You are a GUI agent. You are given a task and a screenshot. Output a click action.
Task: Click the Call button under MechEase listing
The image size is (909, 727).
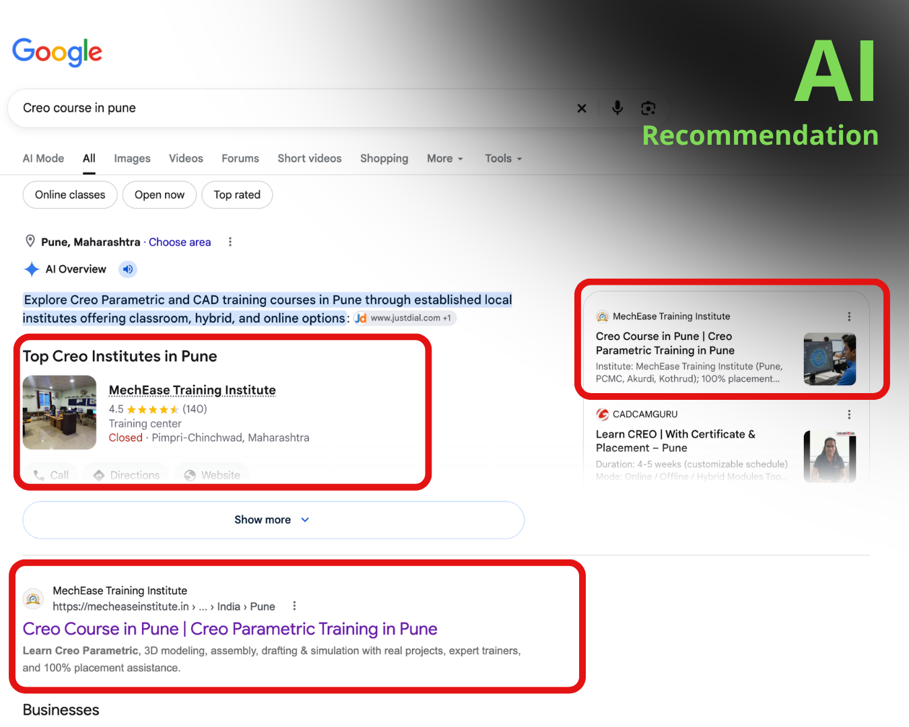pyautogui.click(x=51, y=475)
